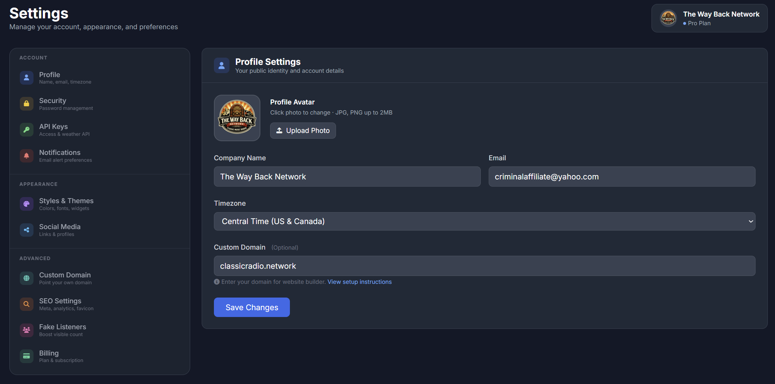This screenshot has height=384, width=775.
Task: Click the profile avatar image to change
Action: coord(237,118)
